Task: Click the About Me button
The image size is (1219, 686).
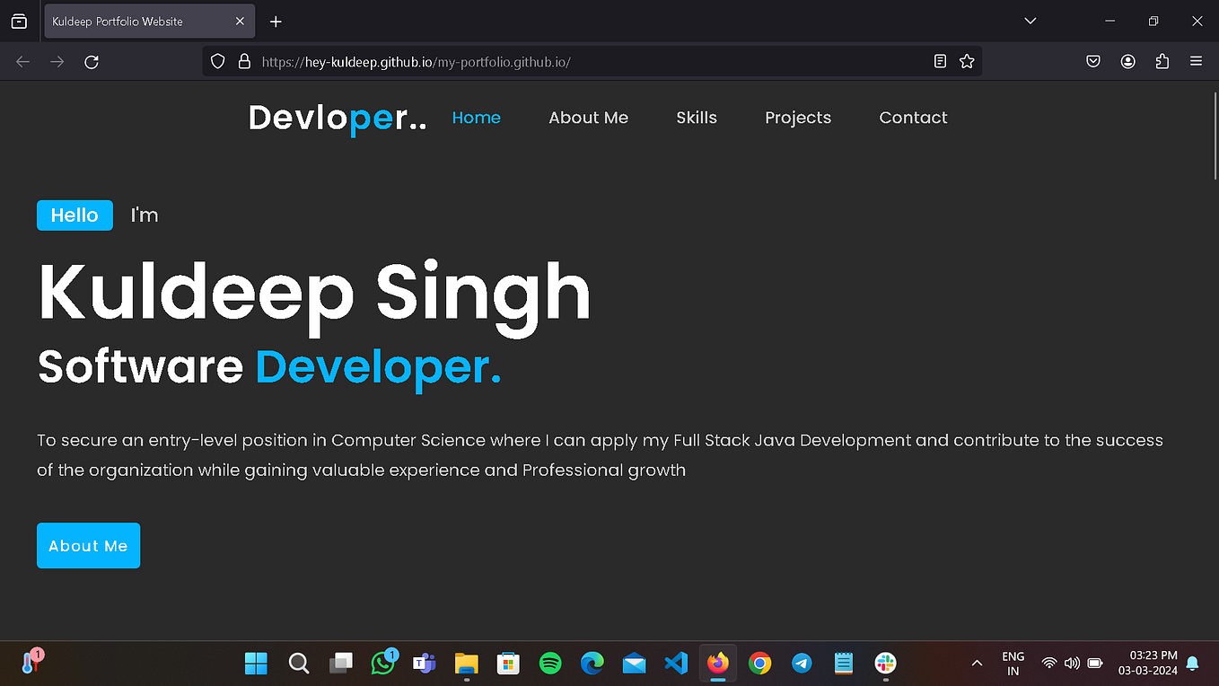Action: pos(88,545)
